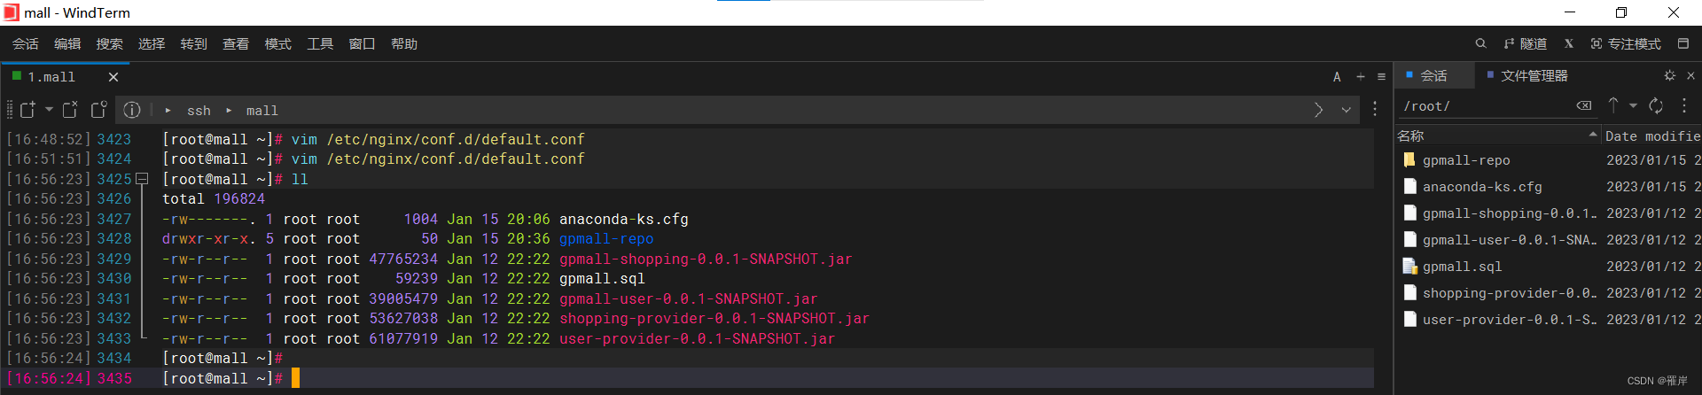Image resolution: width=1702 pixels, height=395 pixels.
Task: Open the file manager three-dot menu
Action: [1684, 105]
